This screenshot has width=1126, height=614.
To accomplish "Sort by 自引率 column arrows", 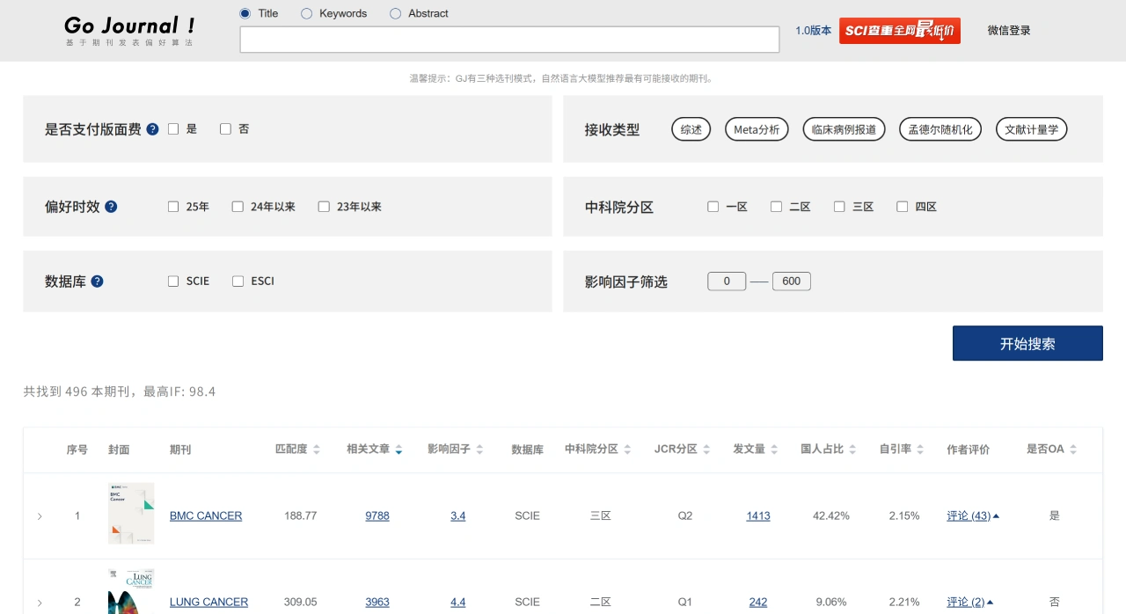I will [920, 450].
